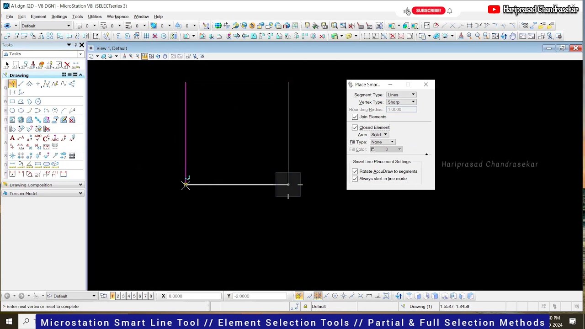The width and height of the screenshot is (585, 329).
Task: Open the Help menu
Action: point(158,16)
